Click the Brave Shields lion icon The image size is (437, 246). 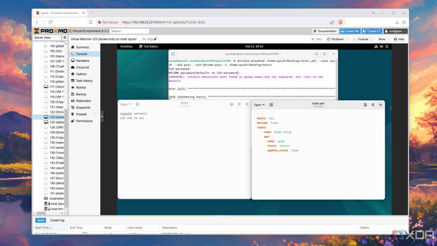coord(340,22)
